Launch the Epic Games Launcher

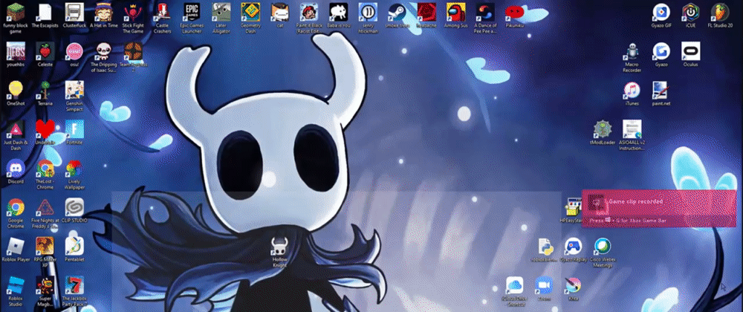pyautogui.click(x=192, y=18)
